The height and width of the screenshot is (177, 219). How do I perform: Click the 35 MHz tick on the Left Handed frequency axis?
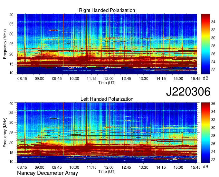pos(11,113)
